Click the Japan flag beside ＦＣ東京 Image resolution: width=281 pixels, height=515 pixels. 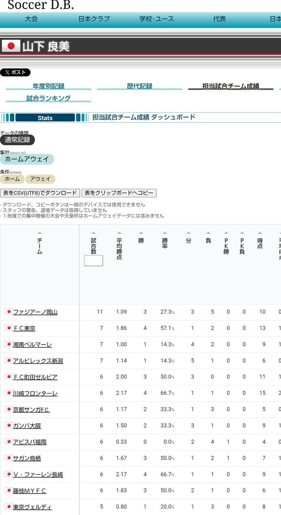point(8,327)
